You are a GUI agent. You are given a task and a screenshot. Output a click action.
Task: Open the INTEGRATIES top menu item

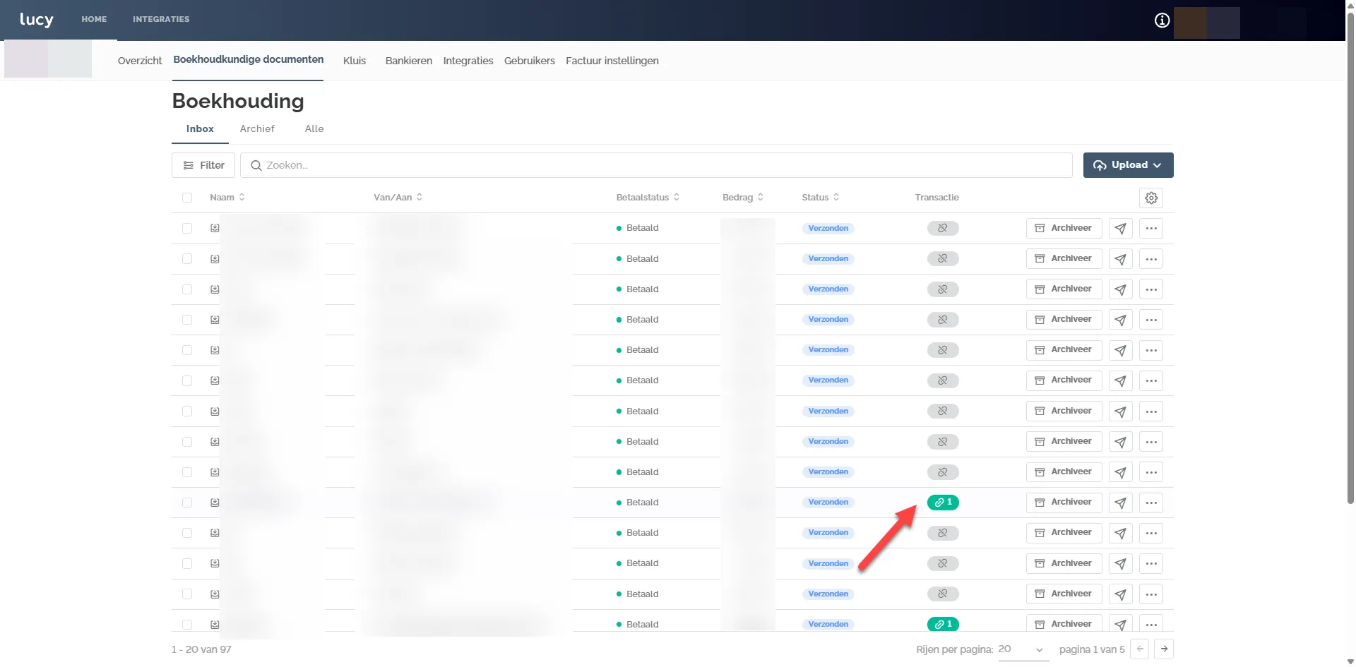[161, 20]
